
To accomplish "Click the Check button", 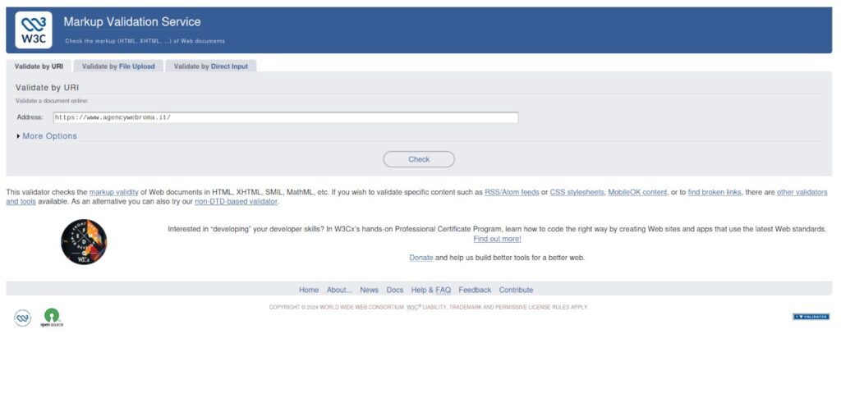I will (419, 159).
